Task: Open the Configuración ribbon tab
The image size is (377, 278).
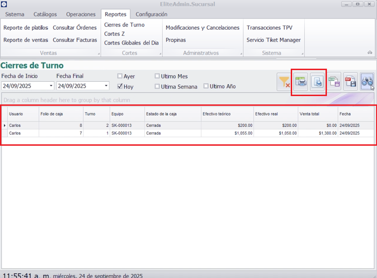Action: pos(151,14)
